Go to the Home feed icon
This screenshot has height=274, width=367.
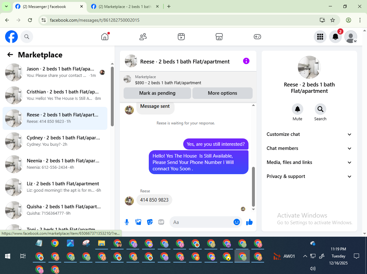pyautogui.click(x=105, y=37)
